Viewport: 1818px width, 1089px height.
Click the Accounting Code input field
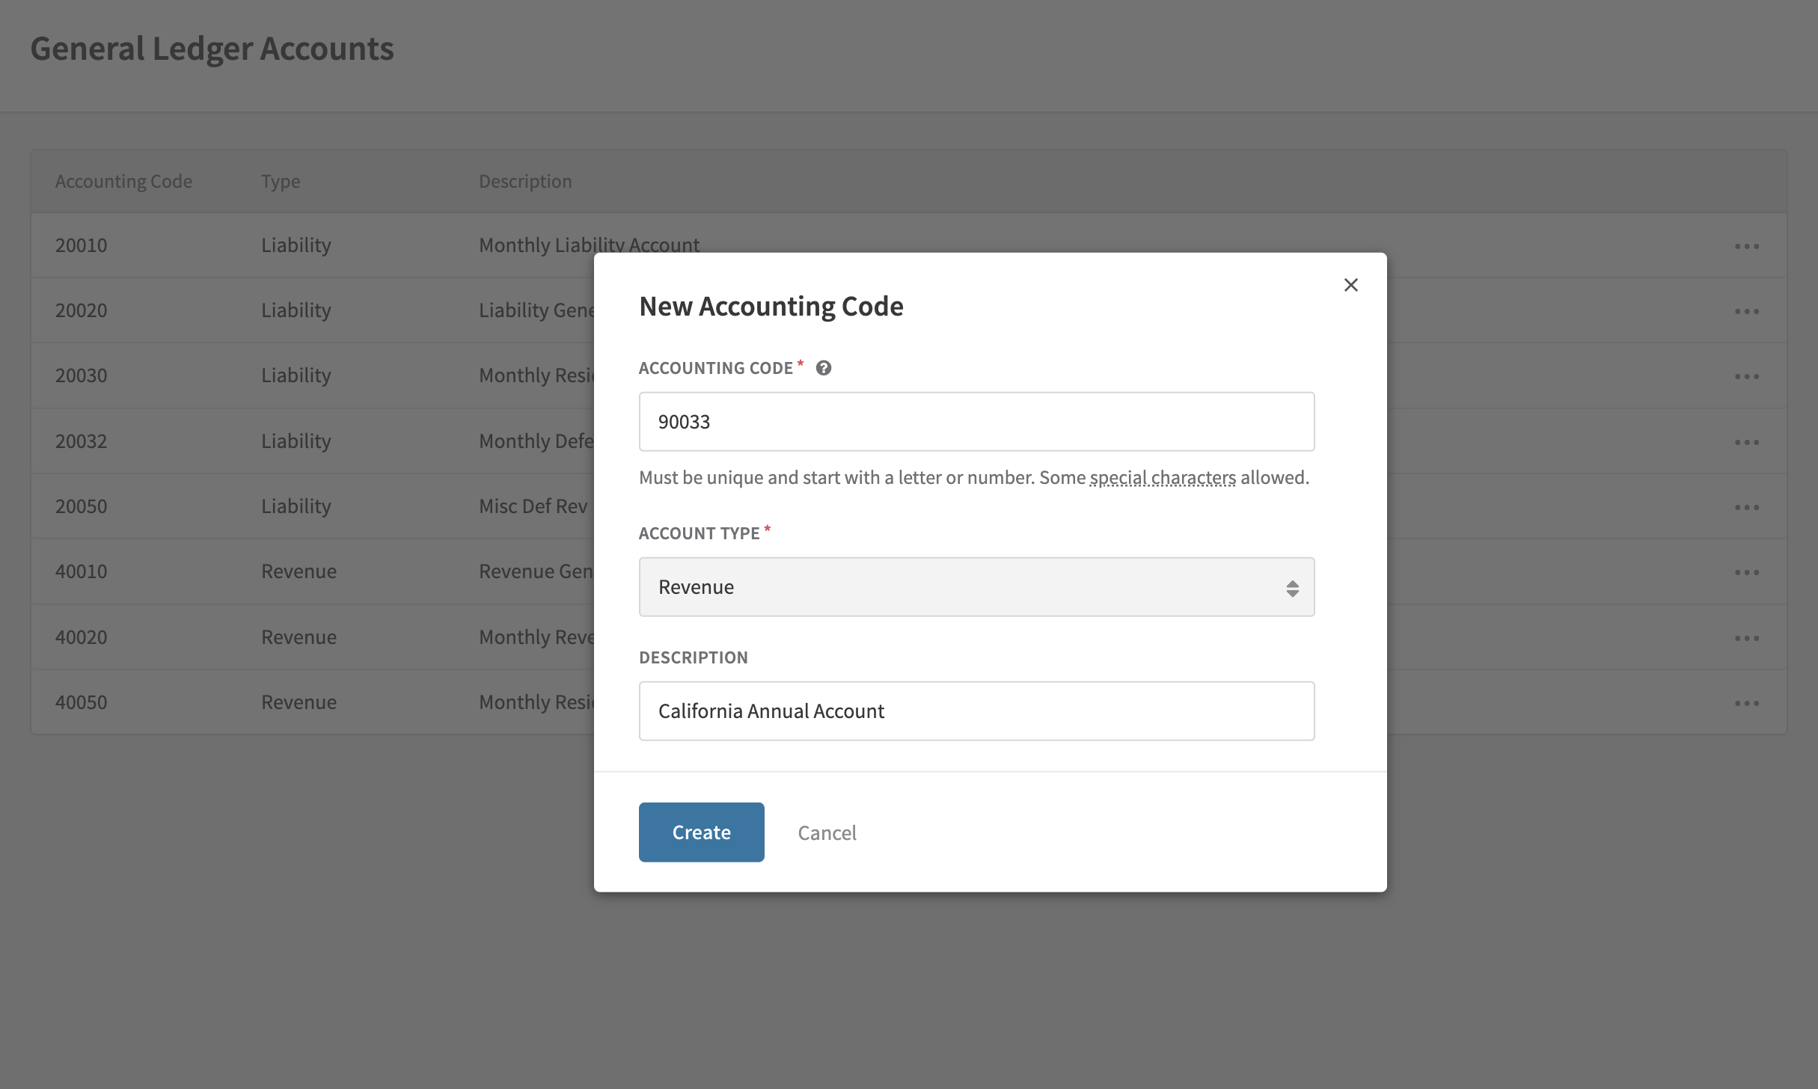pos(976,422)
